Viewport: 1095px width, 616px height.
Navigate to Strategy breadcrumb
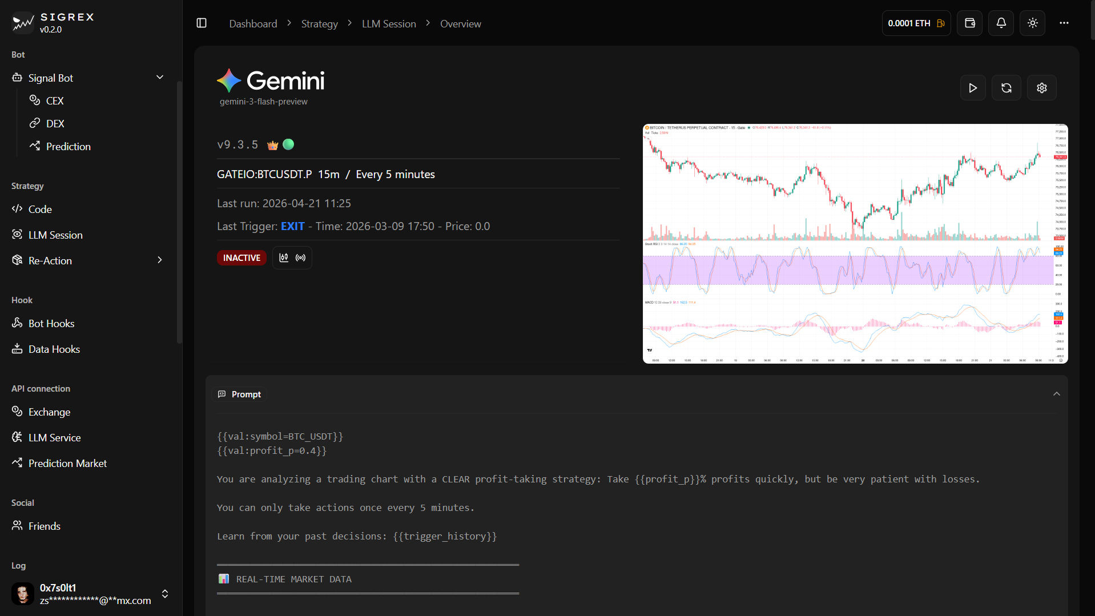pyautogui.click(x=319, y=23)
